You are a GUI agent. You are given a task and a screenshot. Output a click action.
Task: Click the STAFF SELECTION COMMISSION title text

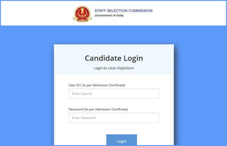pyautogui.click(x=123, y=11)
